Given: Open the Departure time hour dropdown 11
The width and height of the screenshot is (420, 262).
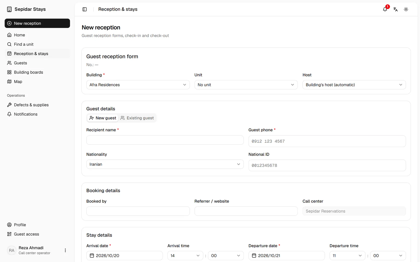Looking at the screenshot, I should point(347,256).
